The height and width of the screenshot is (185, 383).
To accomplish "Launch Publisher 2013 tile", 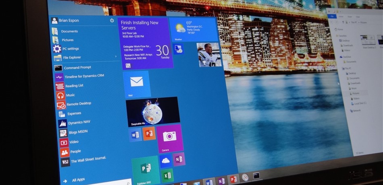I will [146, 170].
